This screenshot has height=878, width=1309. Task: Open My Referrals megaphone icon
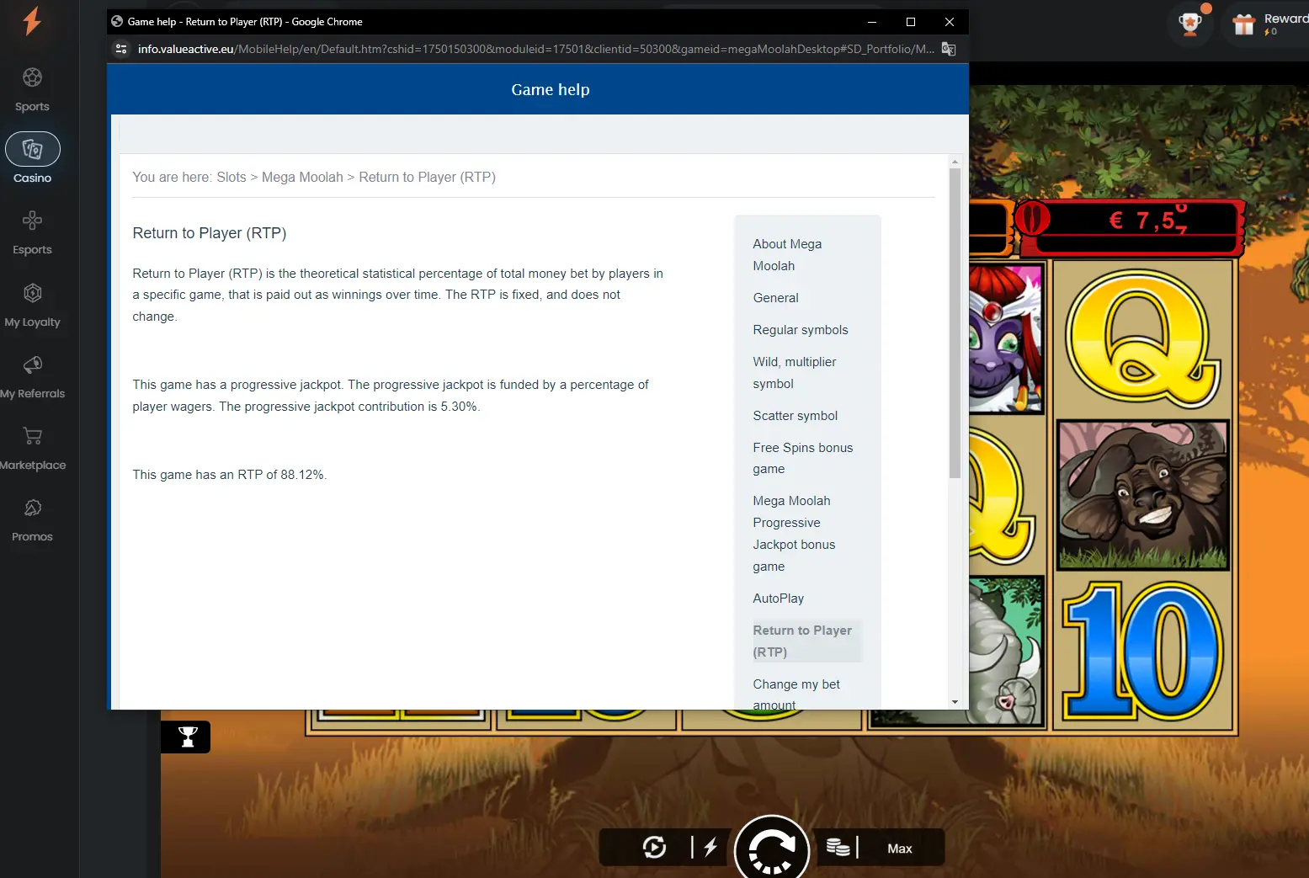tap(32, 365)
